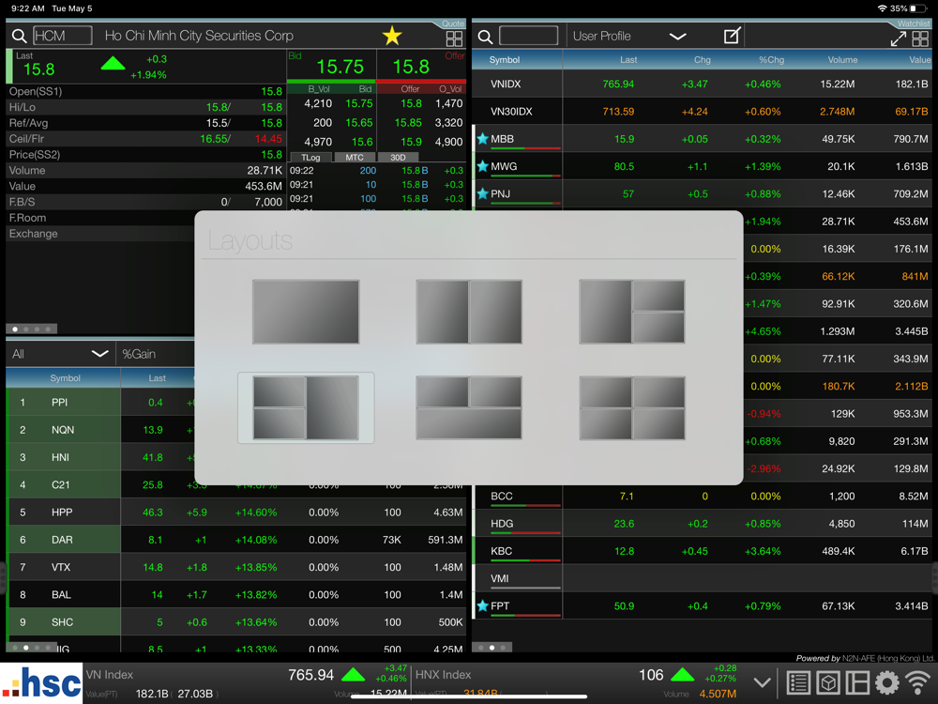The width and height of the screenshot is (938, 704).
Task: Tap the HCM symbol input field
Action: (63, 36)
